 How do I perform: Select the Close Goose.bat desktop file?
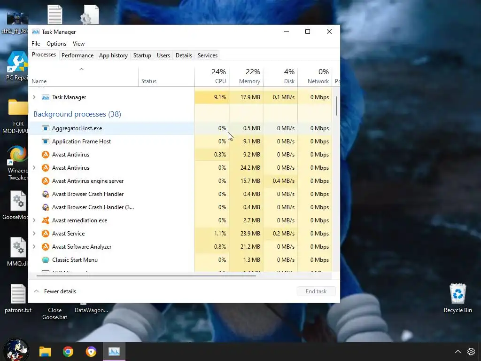pyautogui.click(x=54, y=313)
